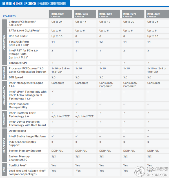This screenshot has height=178, width=169.
Task: Click the CSR vertical section label
Action: tap(4, 169)
